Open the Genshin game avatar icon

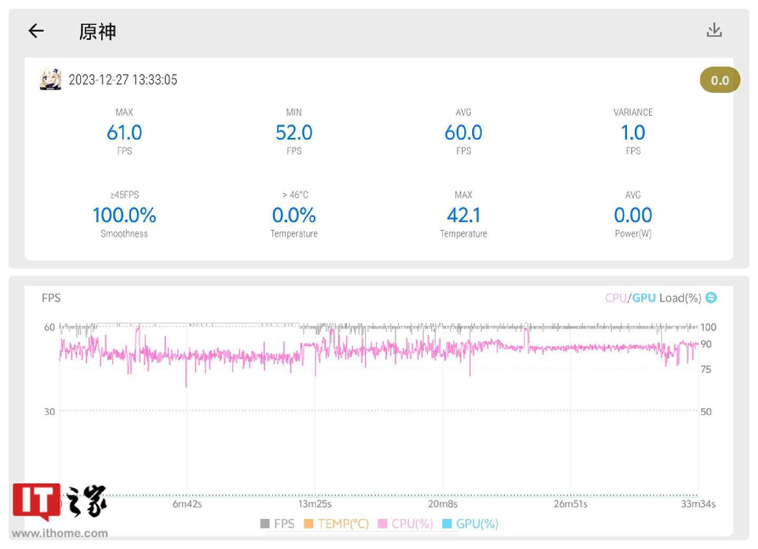[x=51, y=79]
